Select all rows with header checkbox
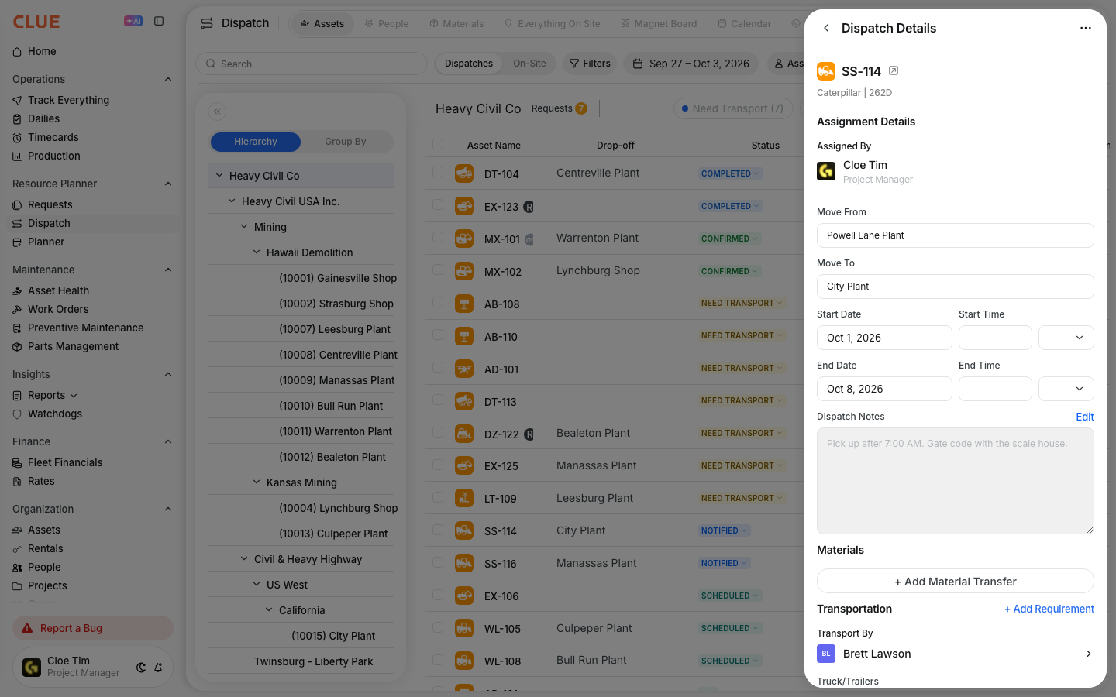 point(438,145)
